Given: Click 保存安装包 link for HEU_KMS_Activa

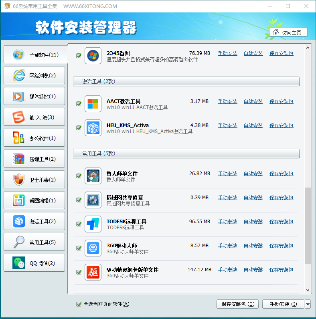Looking at the screenshot, I should click(282, 125).
